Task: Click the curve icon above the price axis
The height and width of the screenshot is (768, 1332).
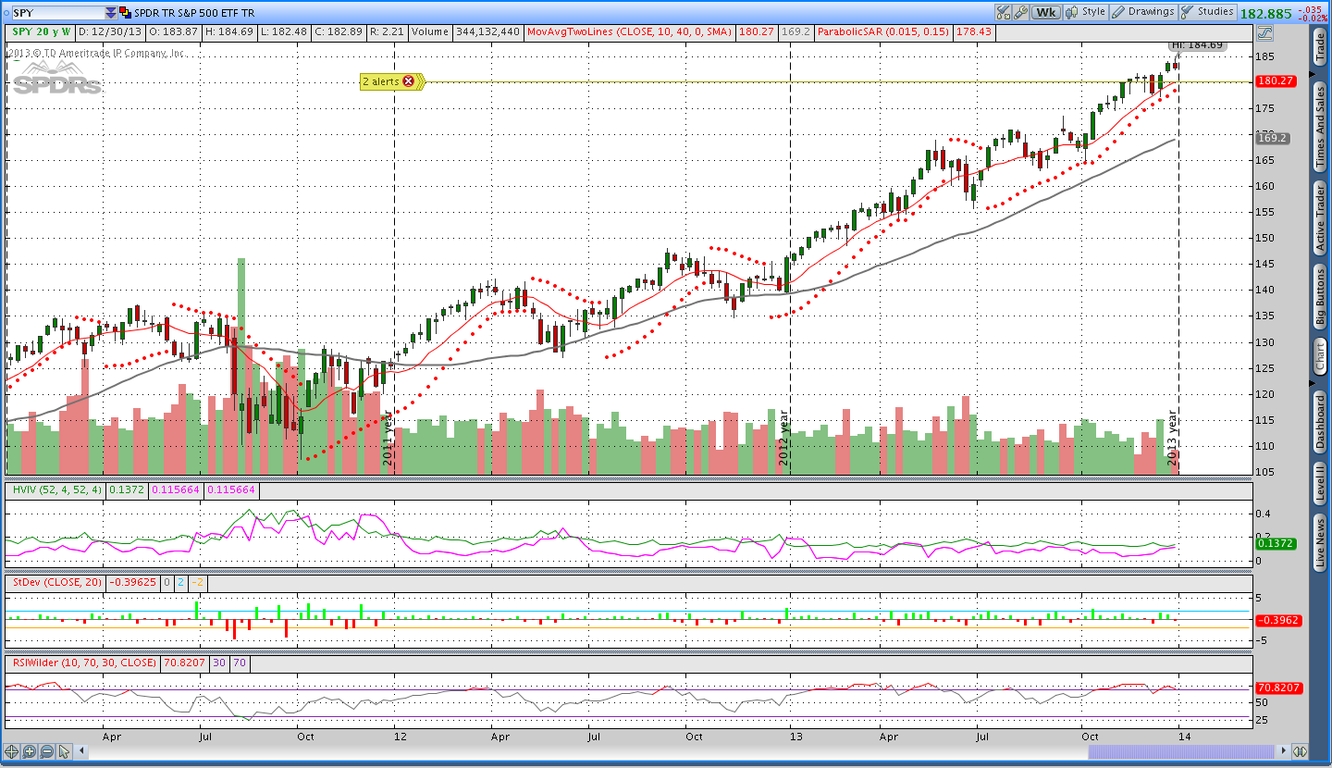Action: tap(1264, 32)
